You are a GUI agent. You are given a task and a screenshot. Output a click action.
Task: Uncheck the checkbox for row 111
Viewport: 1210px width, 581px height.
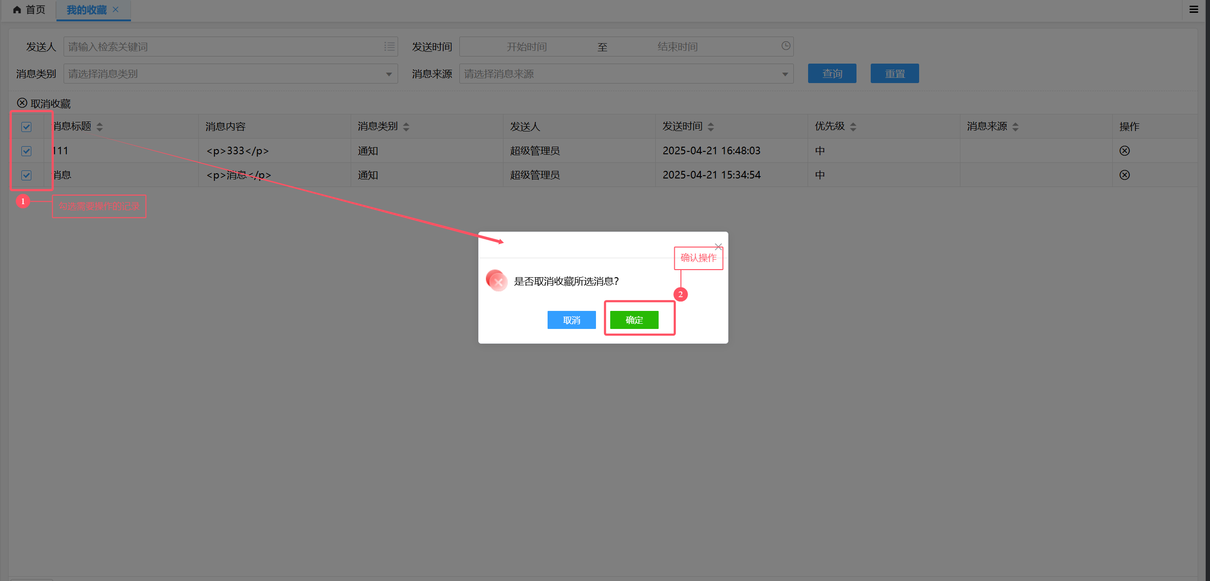[x=27, y=151]
